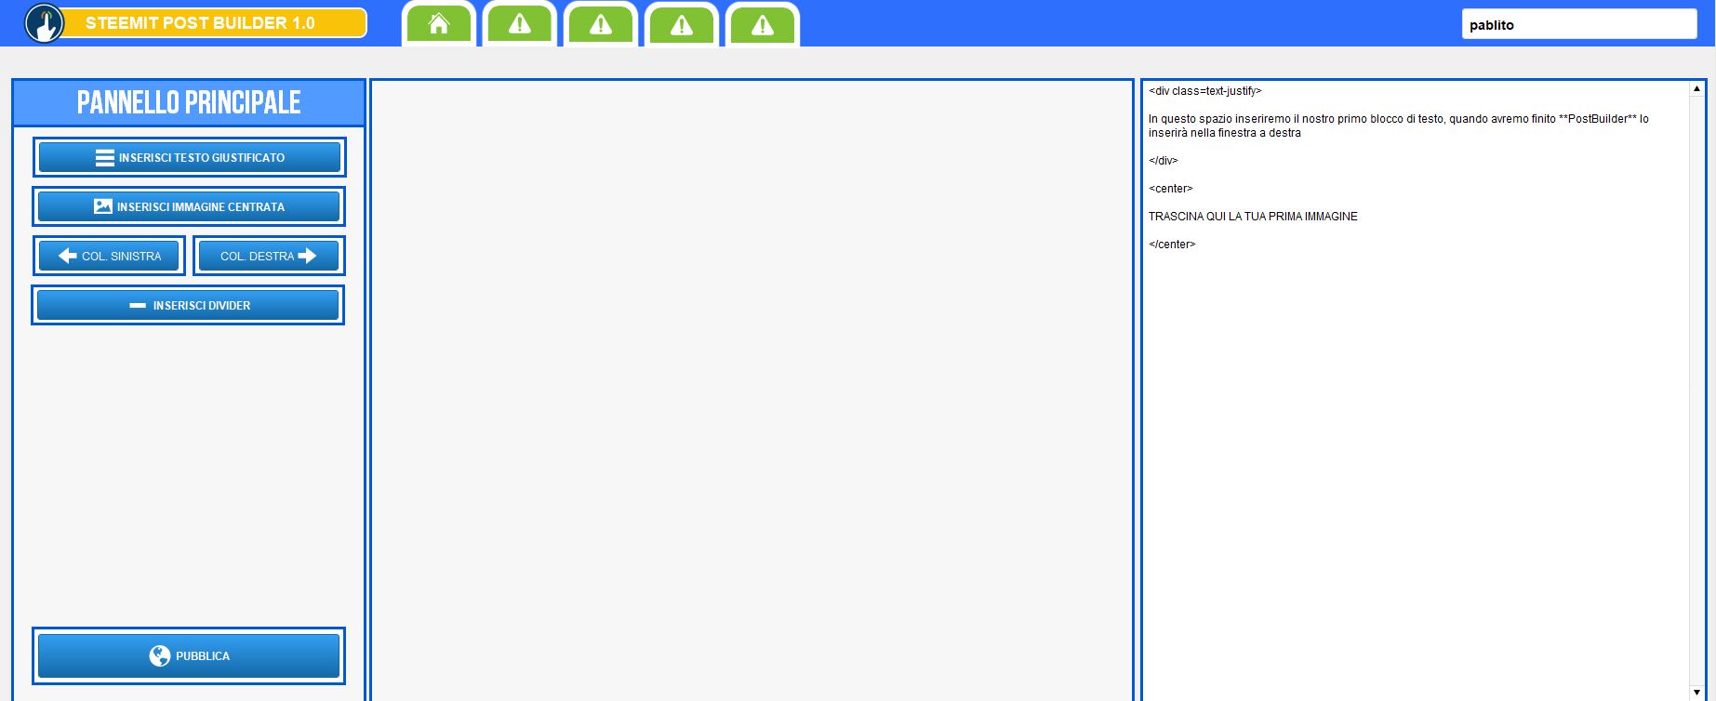Click the '</center>' closing tag line
The width and height of the screenshot is (1716, 701).
click(1172, 245)
